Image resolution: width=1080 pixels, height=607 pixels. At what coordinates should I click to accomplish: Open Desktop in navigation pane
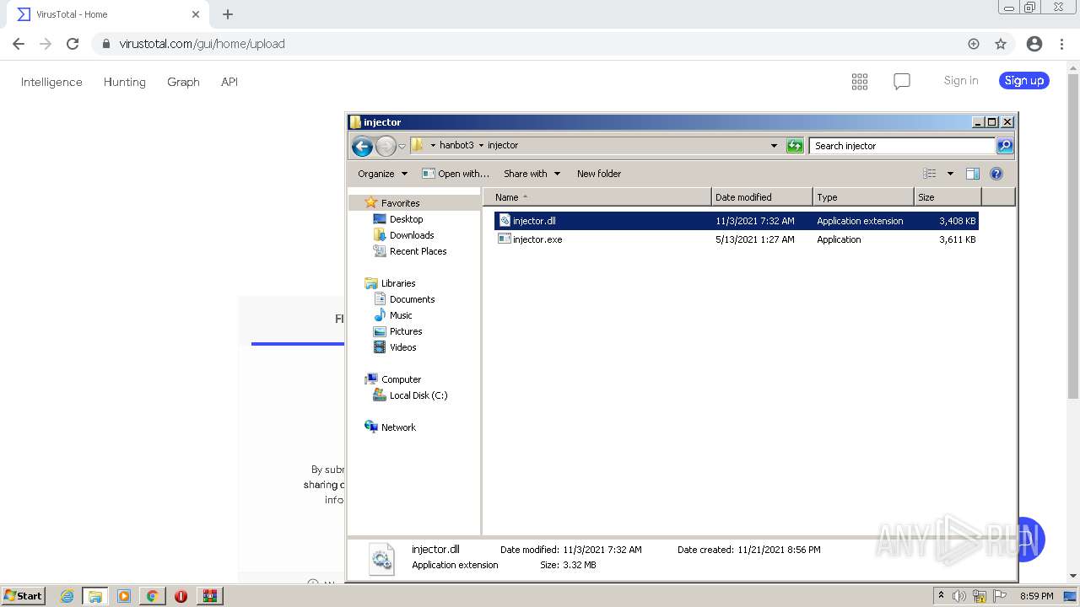coord(406,219)
